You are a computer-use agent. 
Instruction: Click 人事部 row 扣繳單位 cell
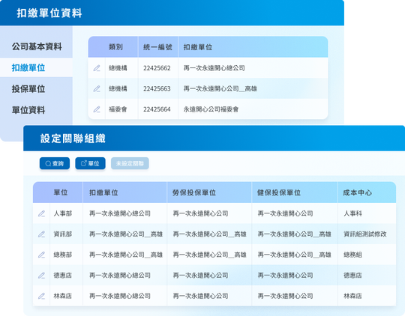[x=120, y=213]
